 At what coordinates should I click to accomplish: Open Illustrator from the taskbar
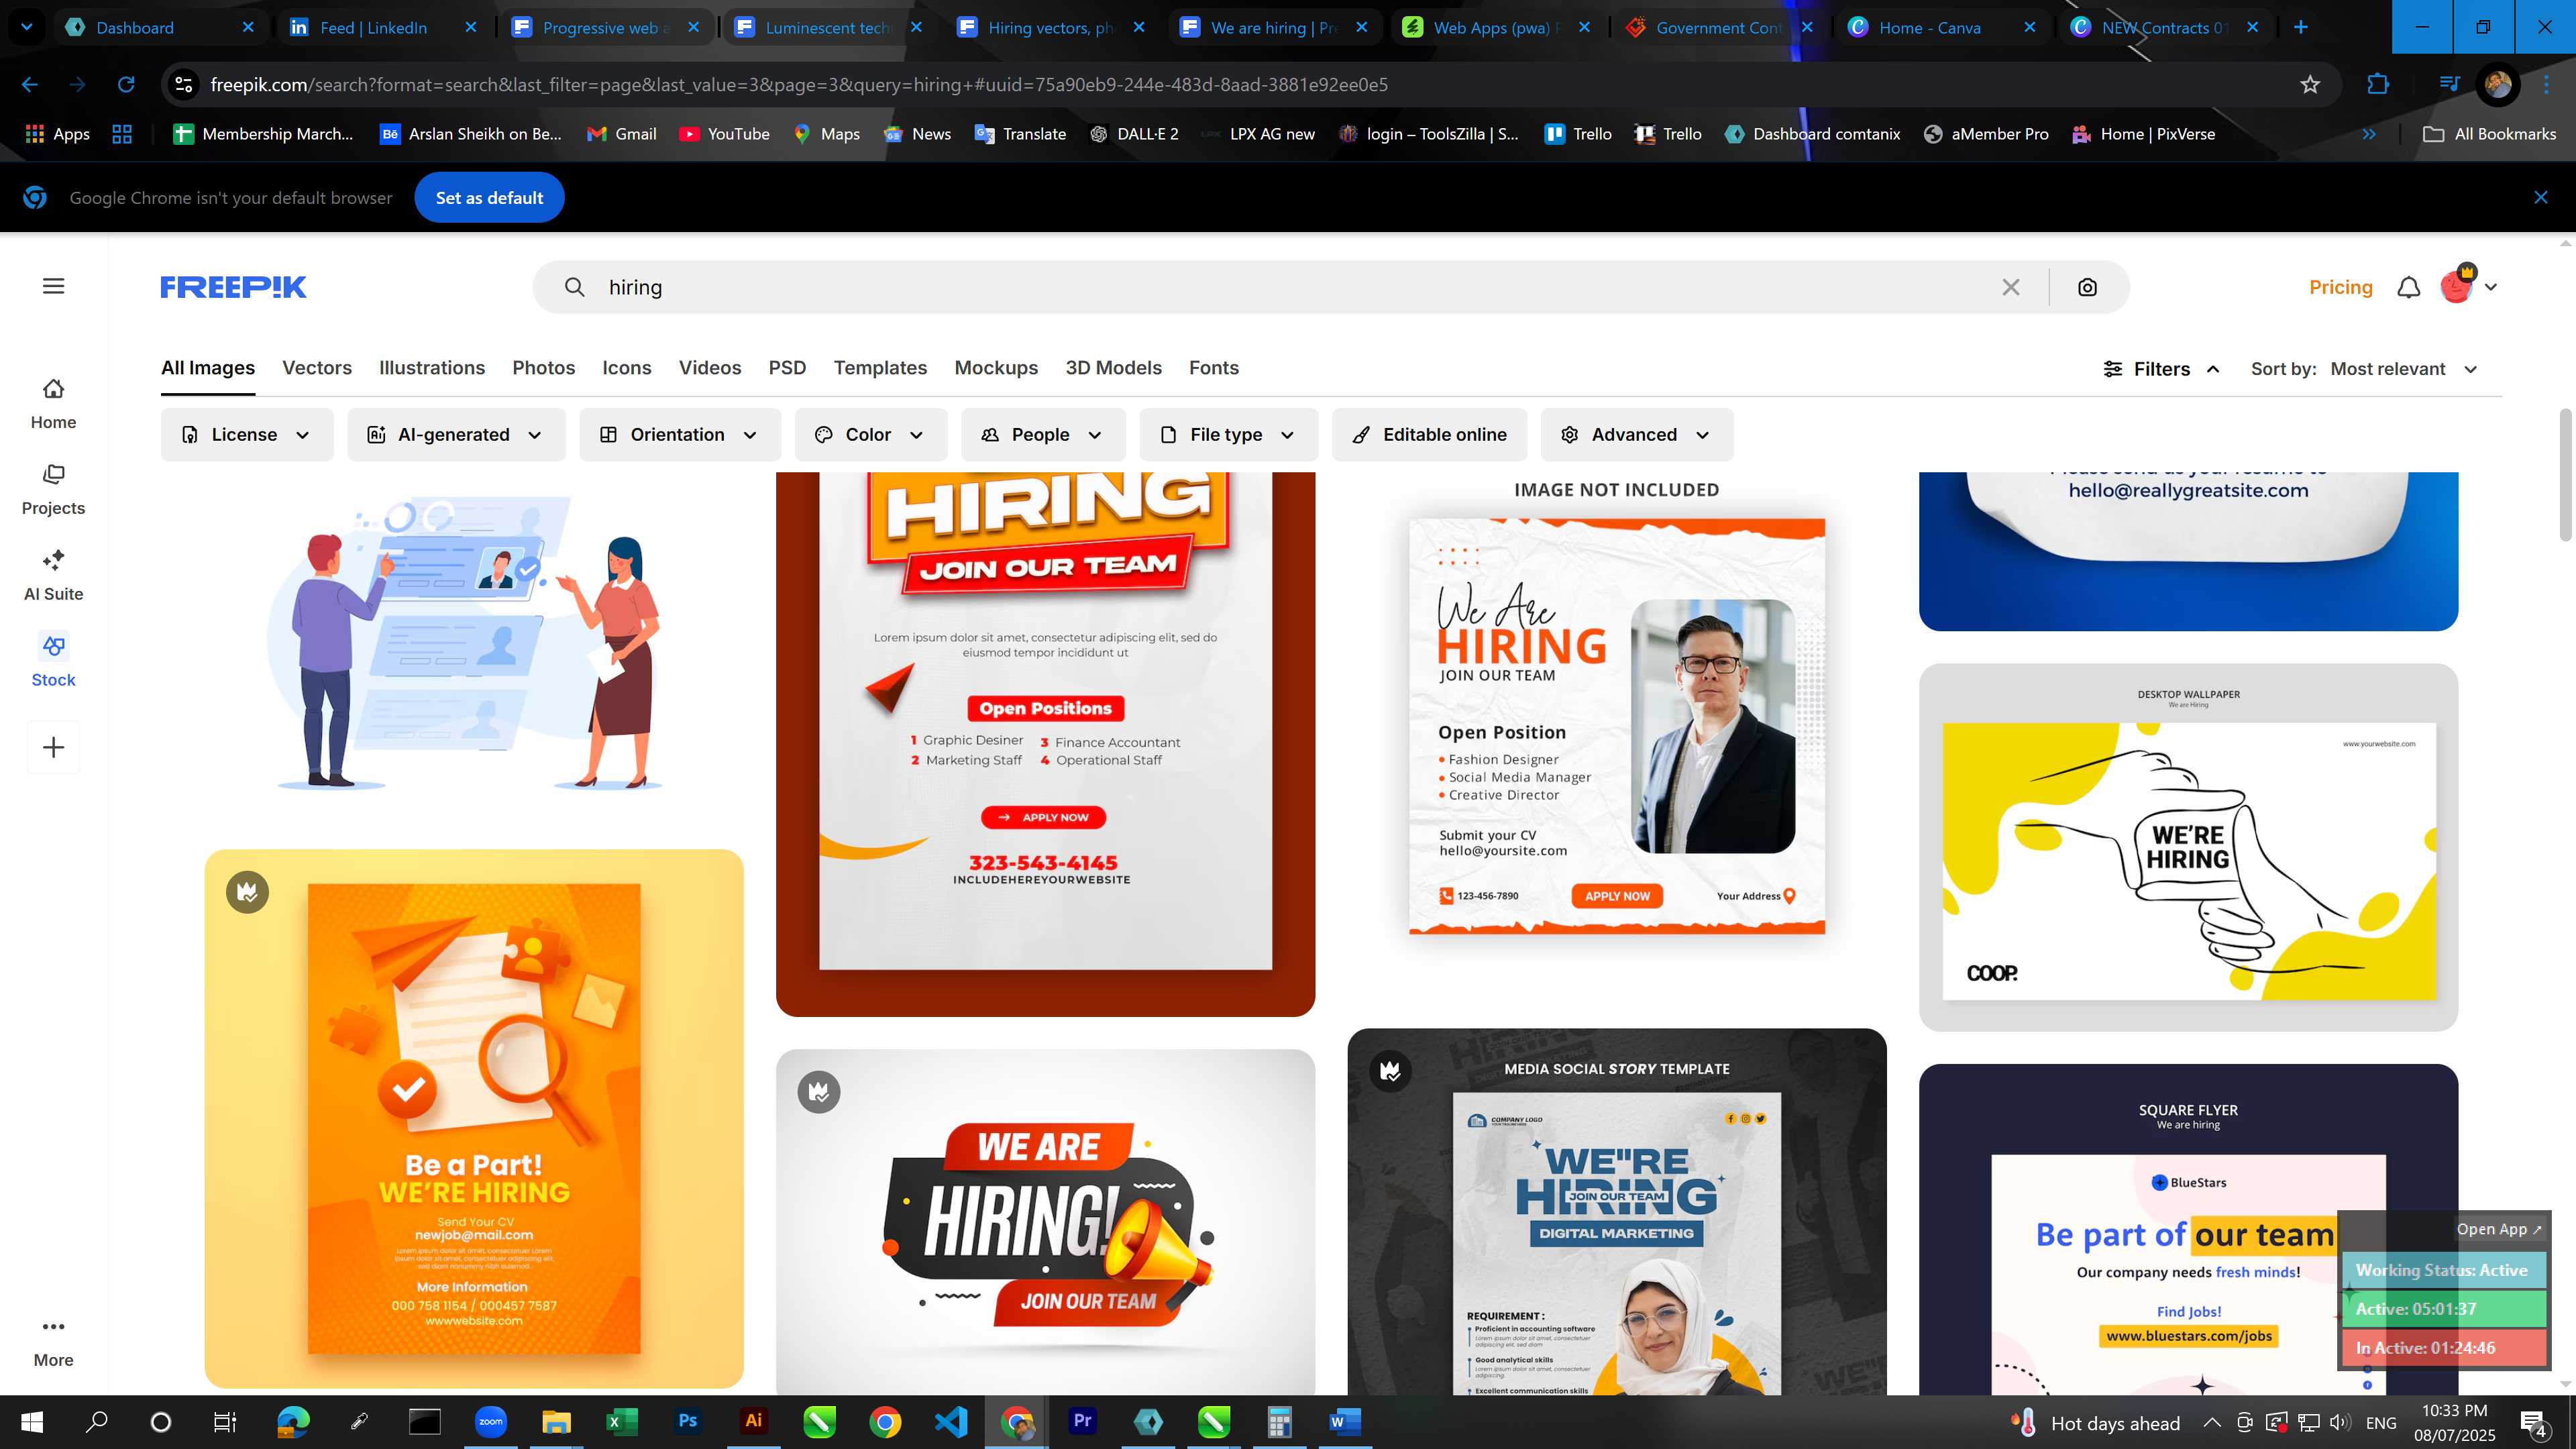[753, 1421]
